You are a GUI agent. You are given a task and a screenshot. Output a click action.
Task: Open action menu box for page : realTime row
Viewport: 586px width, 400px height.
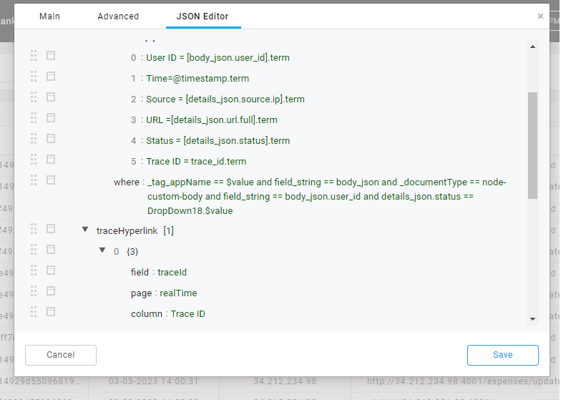point(51,291)
